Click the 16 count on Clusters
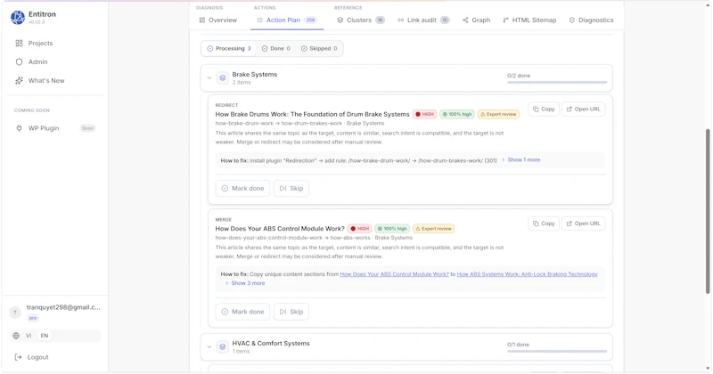The height and width of the screenshot is (374, 713). click(381, 20)
